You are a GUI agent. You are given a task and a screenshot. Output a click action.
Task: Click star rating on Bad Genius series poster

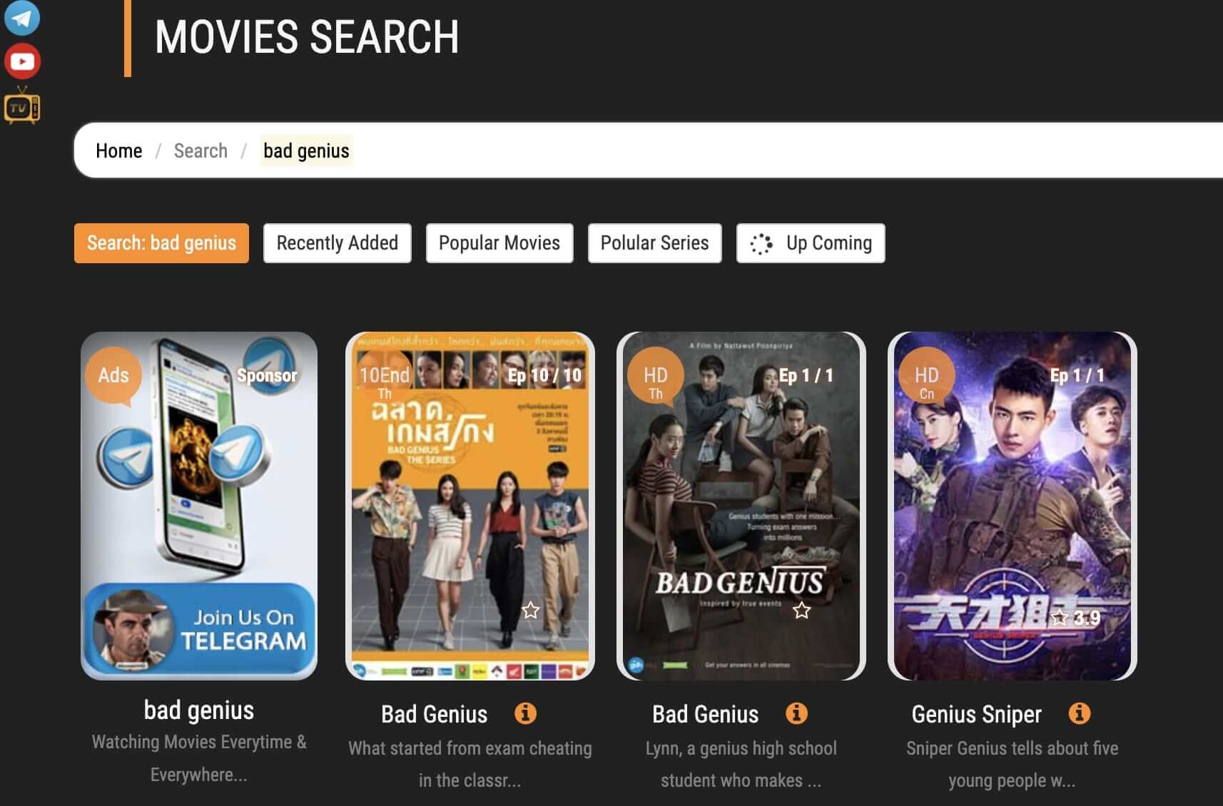tap(530, 611)
